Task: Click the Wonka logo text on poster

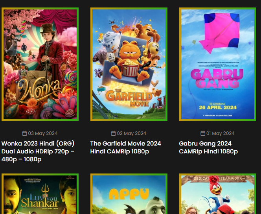Action: pyautogui.click(x=40, y=90)
